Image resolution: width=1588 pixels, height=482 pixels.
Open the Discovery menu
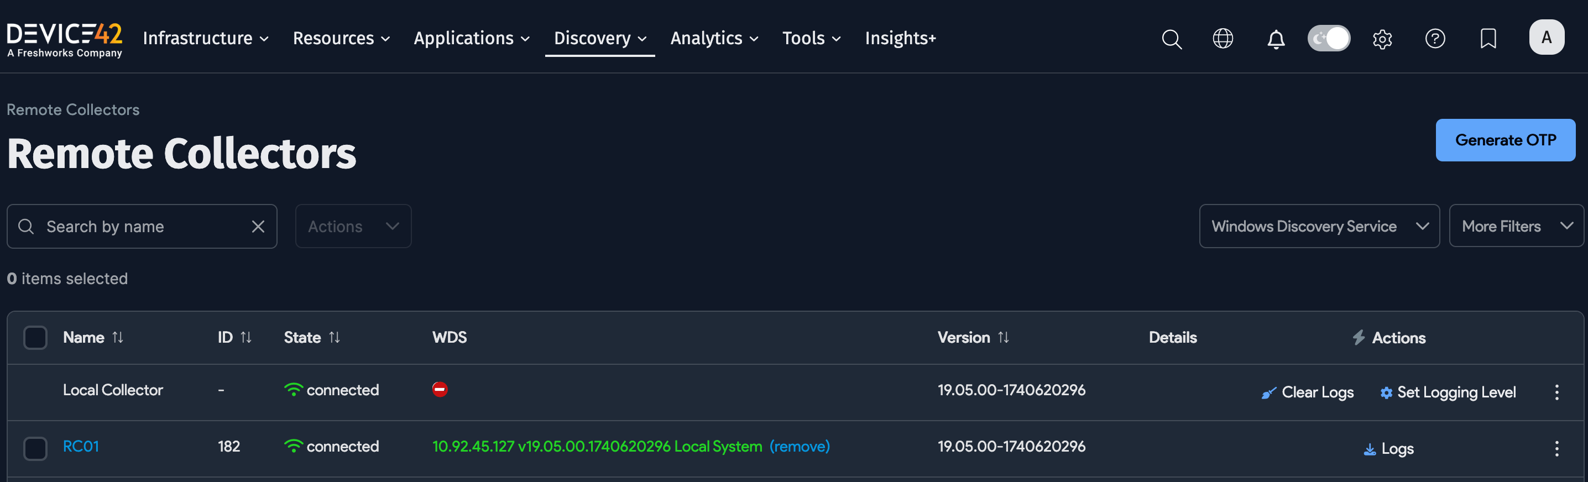click(599, 38)
